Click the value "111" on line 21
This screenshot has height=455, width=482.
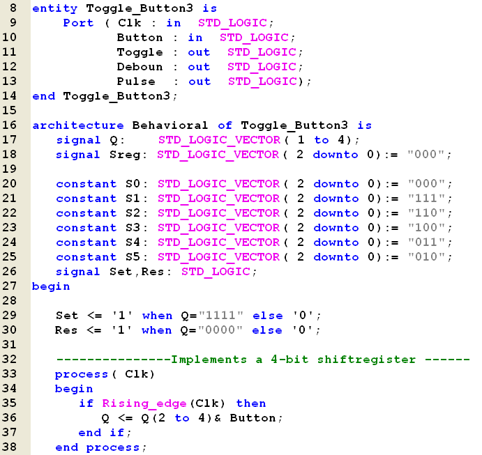click(426, 198)
